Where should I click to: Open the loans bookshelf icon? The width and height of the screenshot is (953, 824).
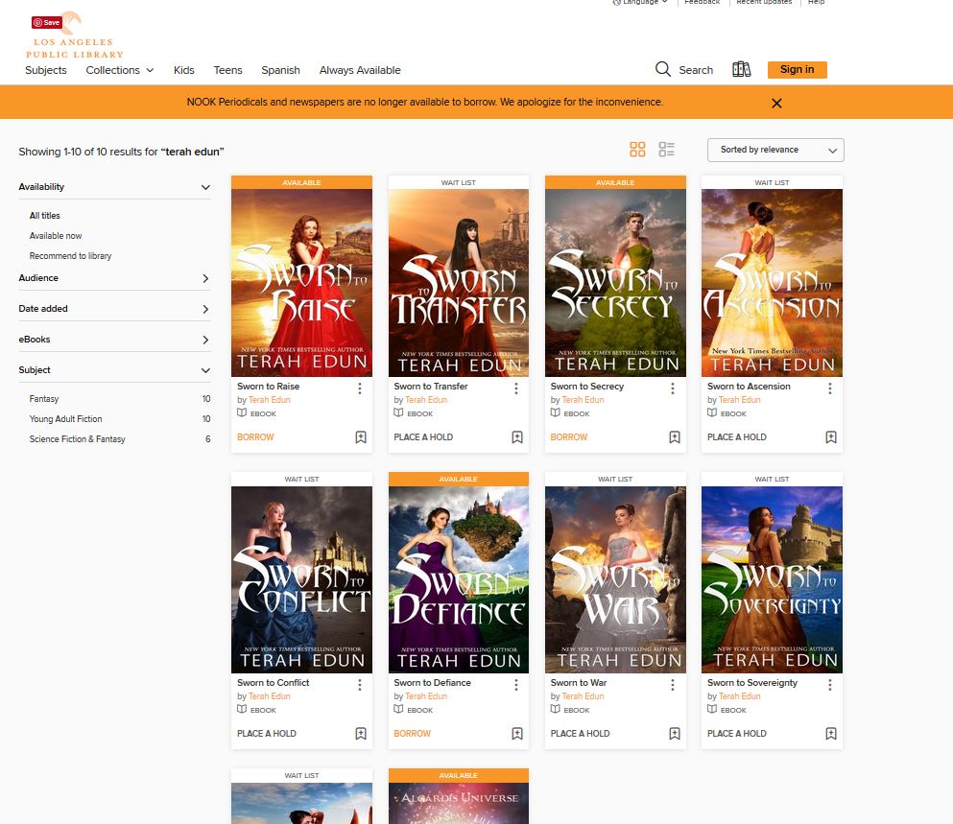click(x=741, y=69)
